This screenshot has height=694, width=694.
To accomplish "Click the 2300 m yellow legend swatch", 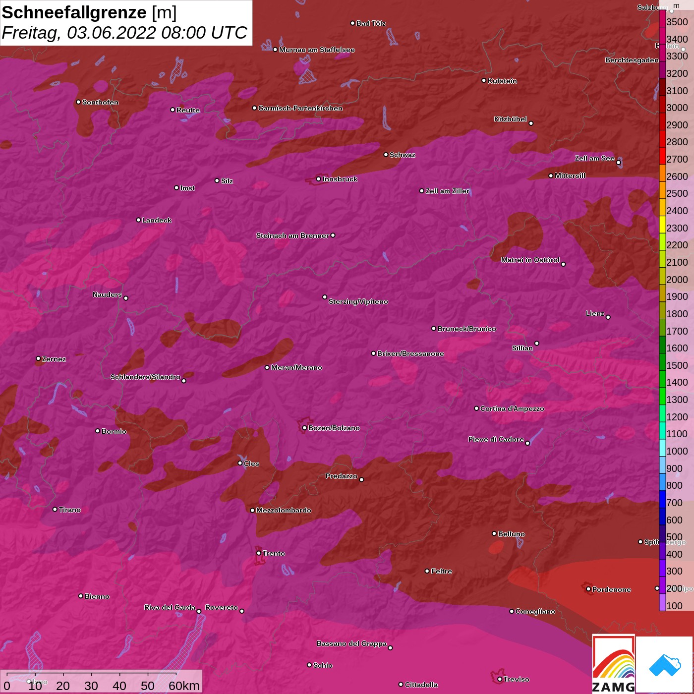I will point(662,225).
